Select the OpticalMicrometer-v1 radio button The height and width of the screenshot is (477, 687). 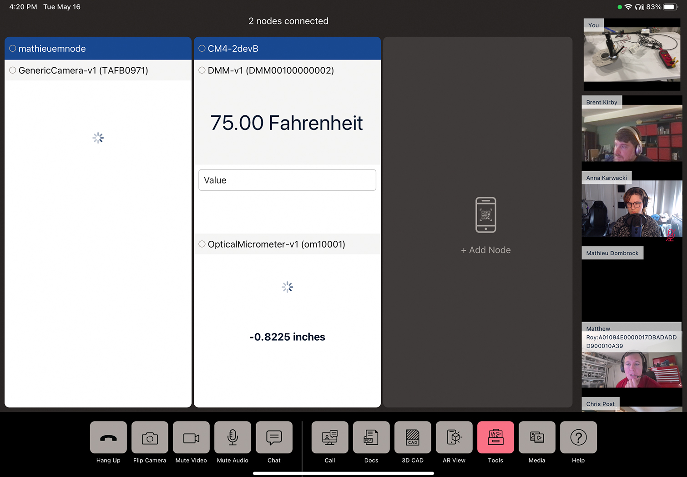pos(202,244)
